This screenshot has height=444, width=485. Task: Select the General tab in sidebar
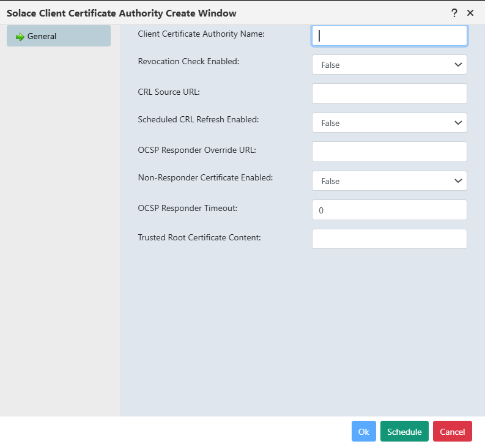59,36
